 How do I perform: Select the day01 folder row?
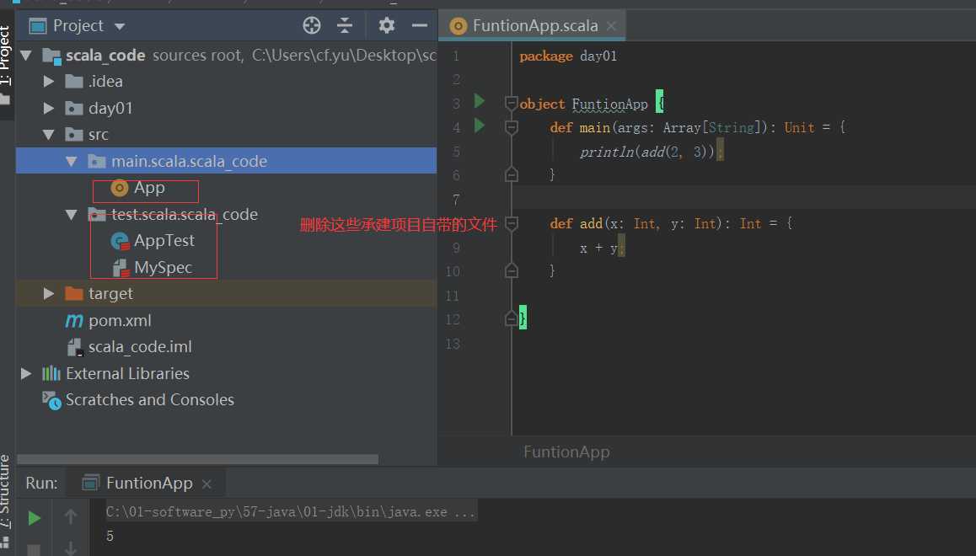click(x=227, y=108)
